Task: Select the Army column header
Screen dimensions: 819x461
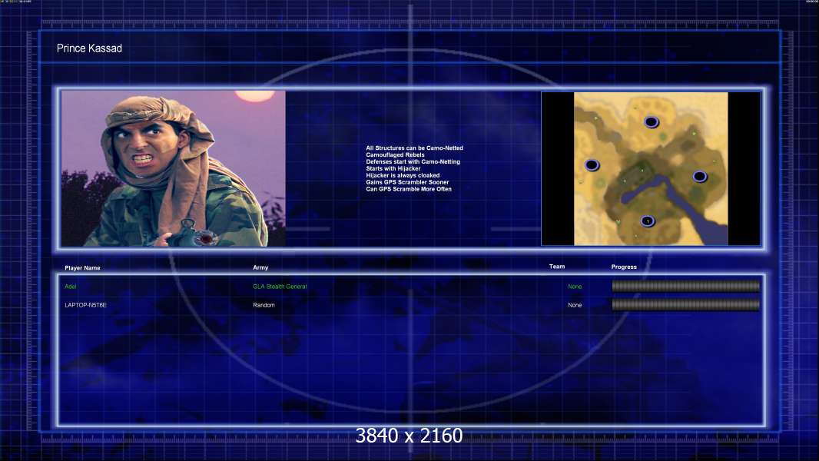Action: (x=260, y=267)
